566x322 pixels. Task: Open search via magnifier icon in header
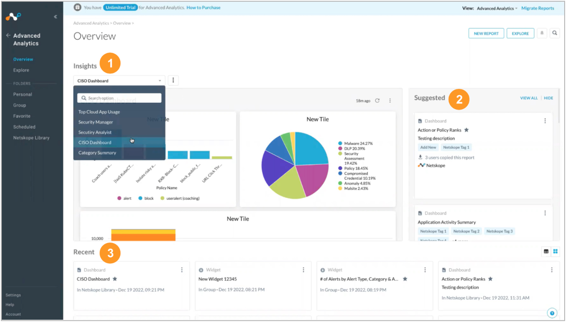555,33
